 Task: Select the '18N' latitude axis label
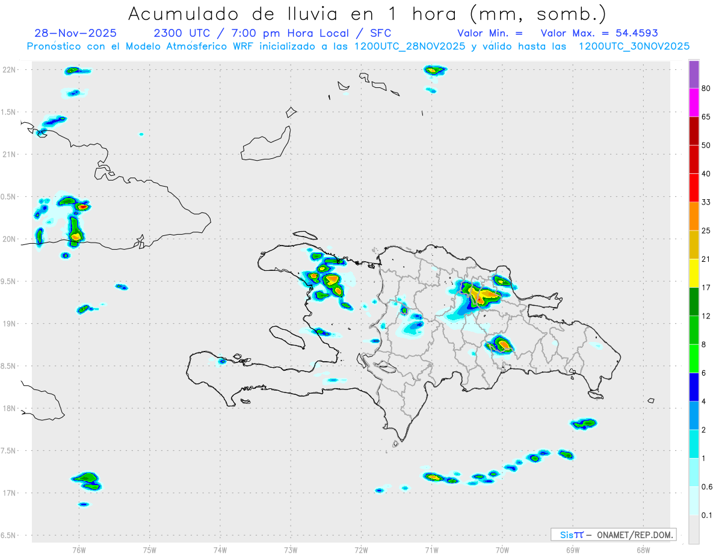pos(10,408)
